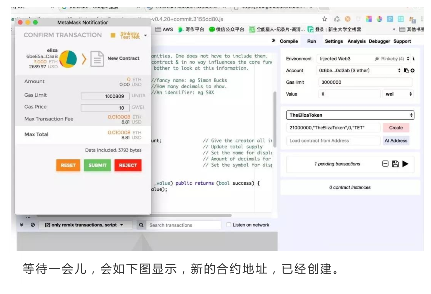Open Environment Injected Web3 dropdown
The width and height of the screenshot is (431, 294).
tap(364, 59)
